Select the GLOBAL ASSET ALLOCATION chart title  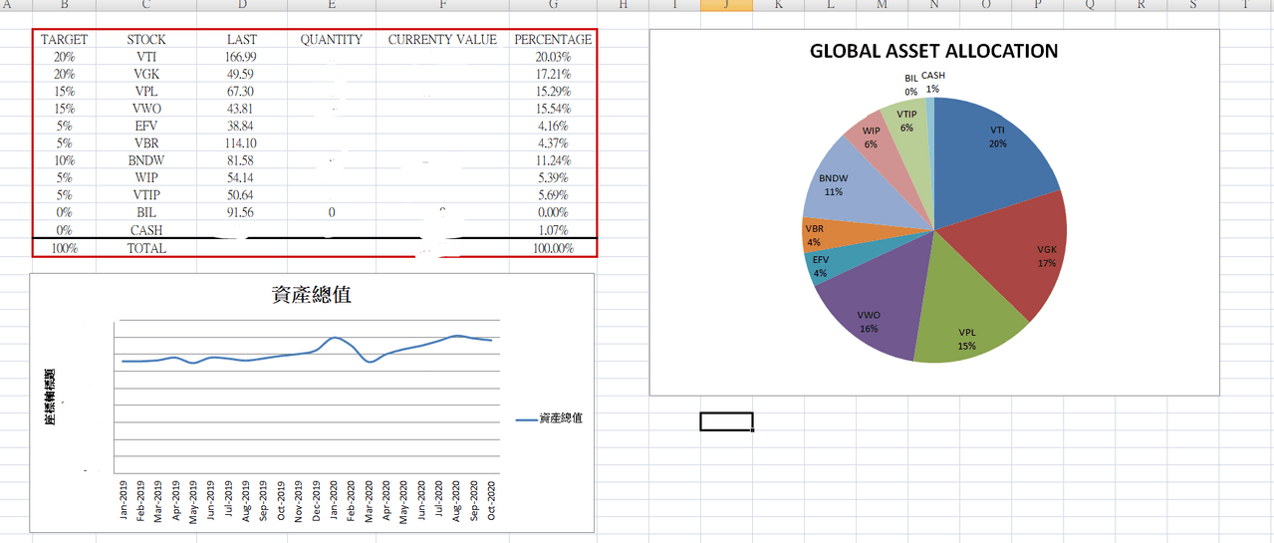coord(934,51)
